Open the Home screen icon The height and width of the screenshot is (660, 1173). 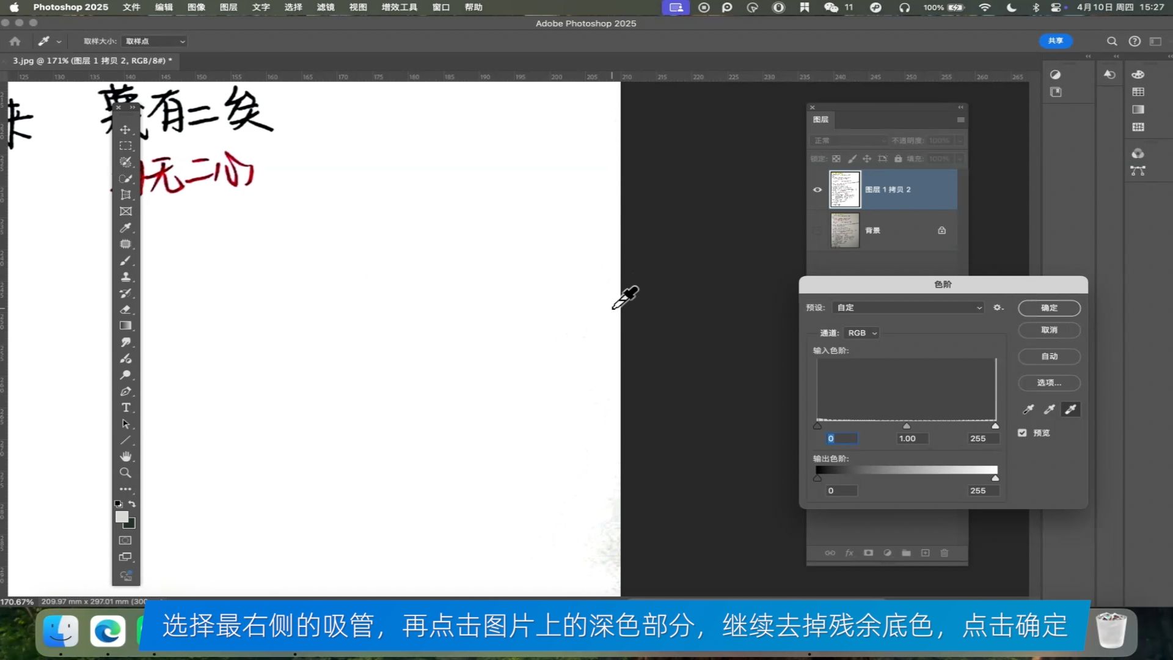(x=15, y=42)
